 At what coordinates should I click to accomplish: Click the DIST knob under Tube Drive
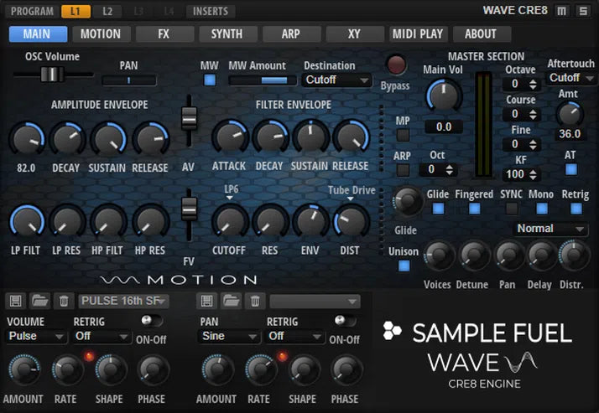coord(351,221)
